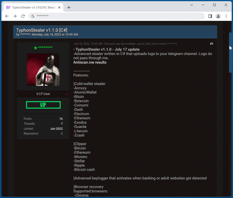233x198 pixels.
Task: Click the )Advanced keylogger description line
Action: (x=140, y=178)
